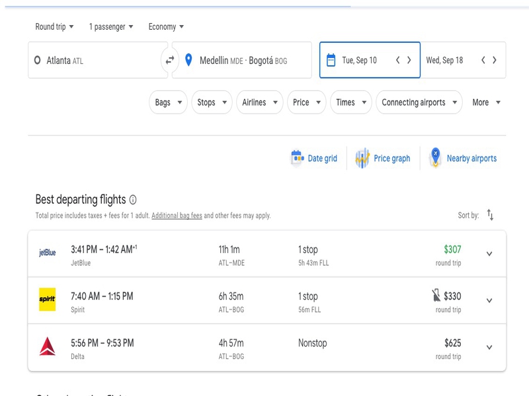Go to previous return date
The height and width of the screenshot is (396, 529).
point(483,60)
